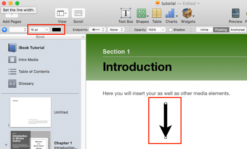This screenshot has height=149, width=247.
Task: Set object placement to Floating
Action: [x=221, y=30]
